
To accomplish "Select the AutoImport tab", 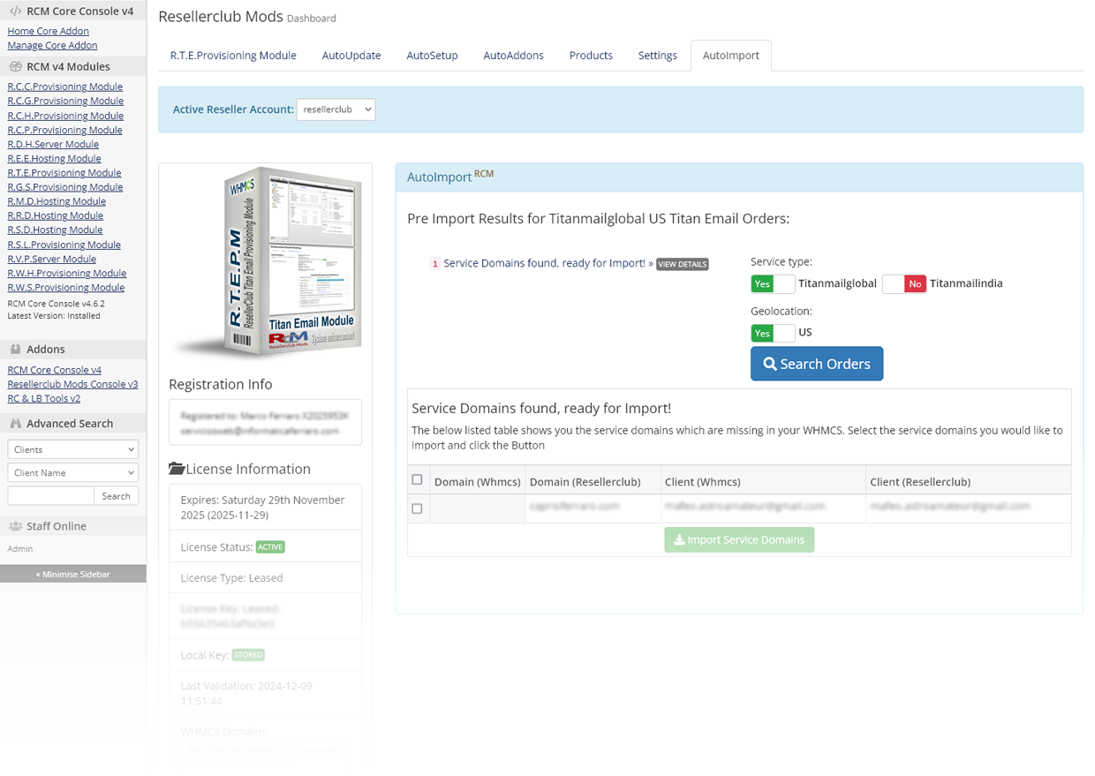I will point(731,55).
